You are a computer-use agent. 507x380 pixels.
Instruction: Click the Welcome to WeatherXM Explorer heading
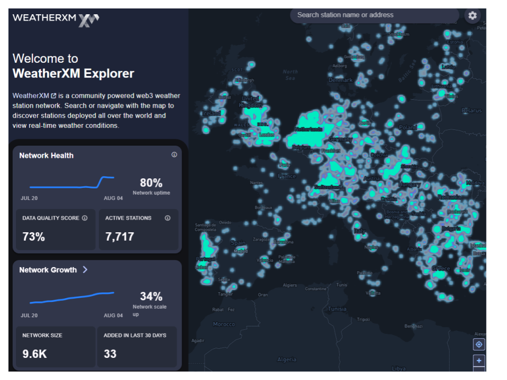click(x=73, y=66)
